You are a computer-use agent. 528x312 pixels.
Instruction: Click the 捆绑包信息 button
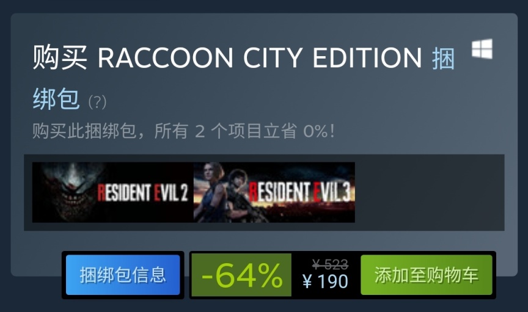tap(123, 275)
